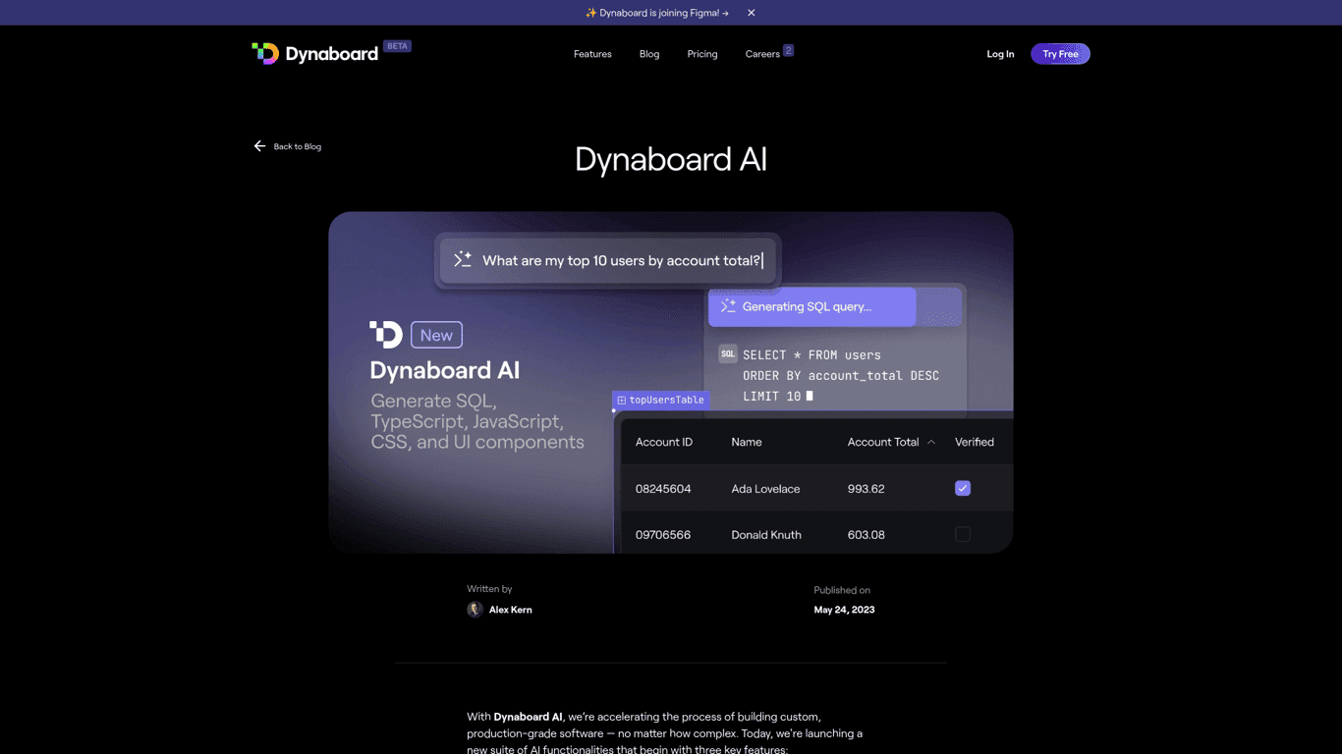Click the BETA badge next to the logo
1342x754 pixels.
[397, 45]
